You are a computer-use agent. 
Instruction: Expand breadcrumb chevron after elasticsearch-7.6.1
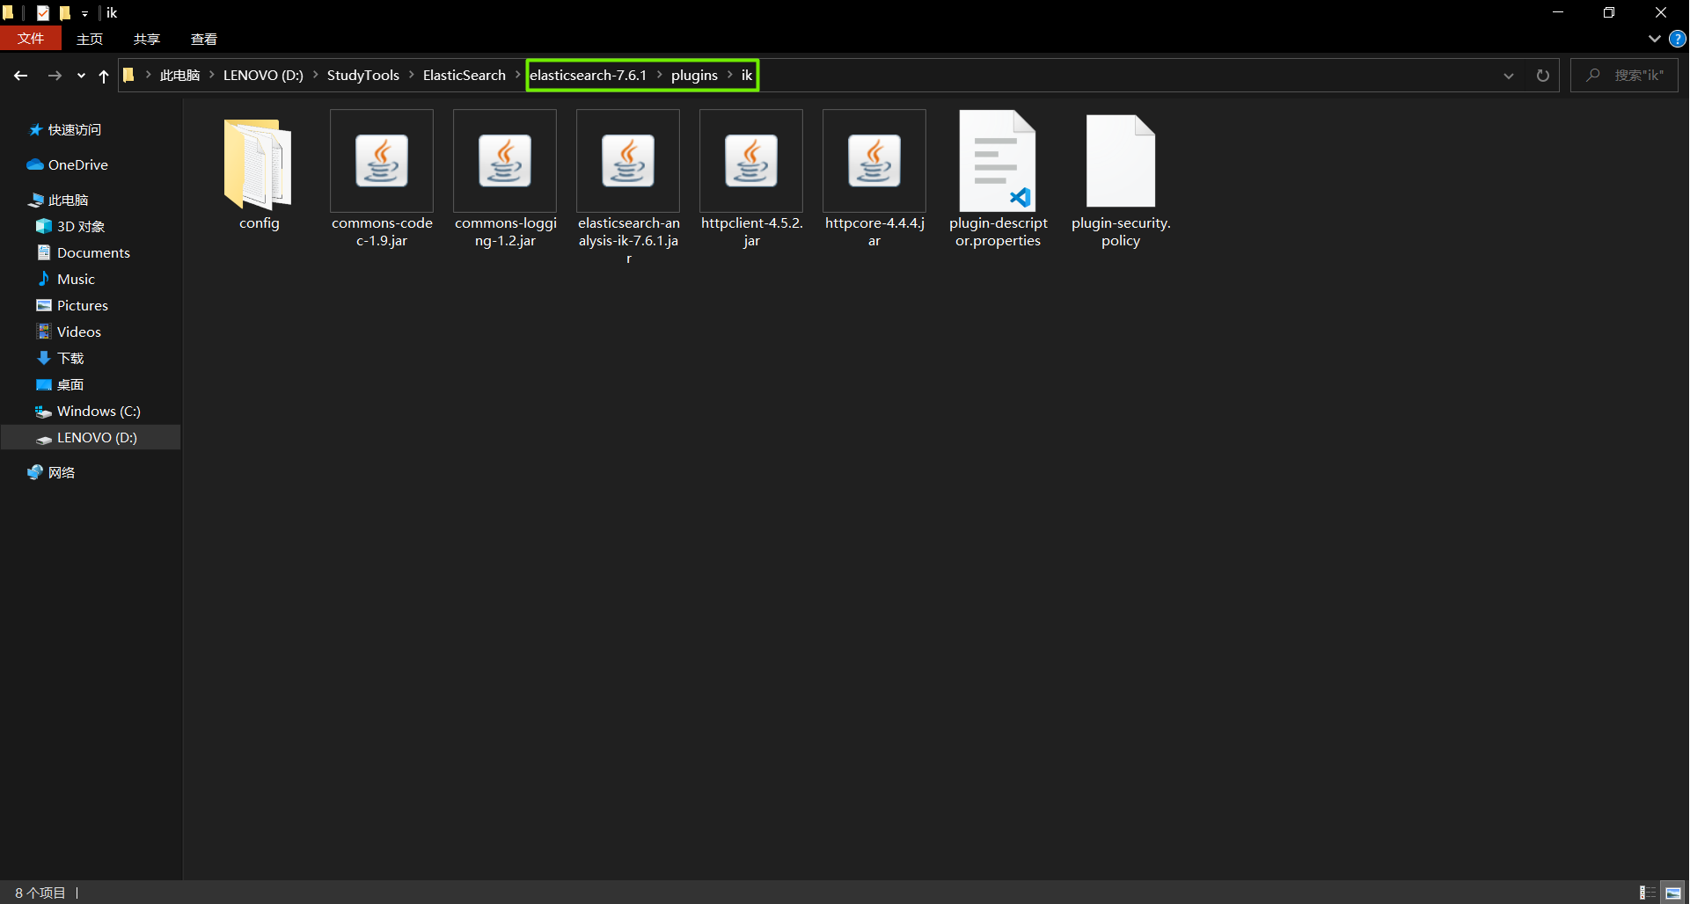pyautogui.click(x=659, y=76)
